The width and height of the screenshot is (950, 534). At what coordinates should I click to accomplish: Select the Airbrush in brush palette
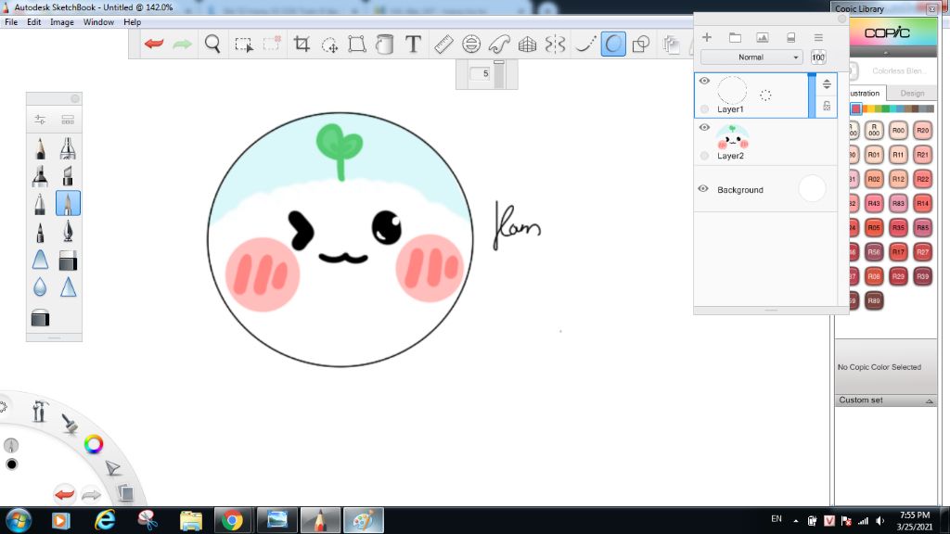point(68,147)
